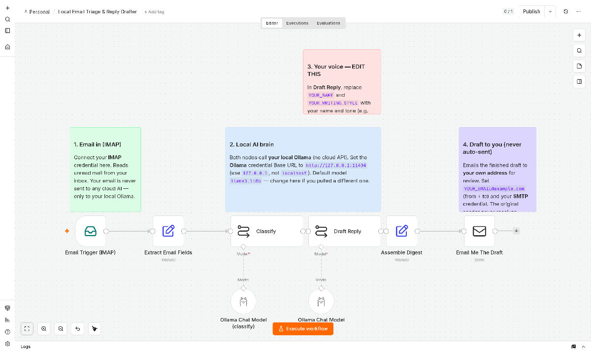Click the tidy-up workflow icon button

[x=95, y=328]
